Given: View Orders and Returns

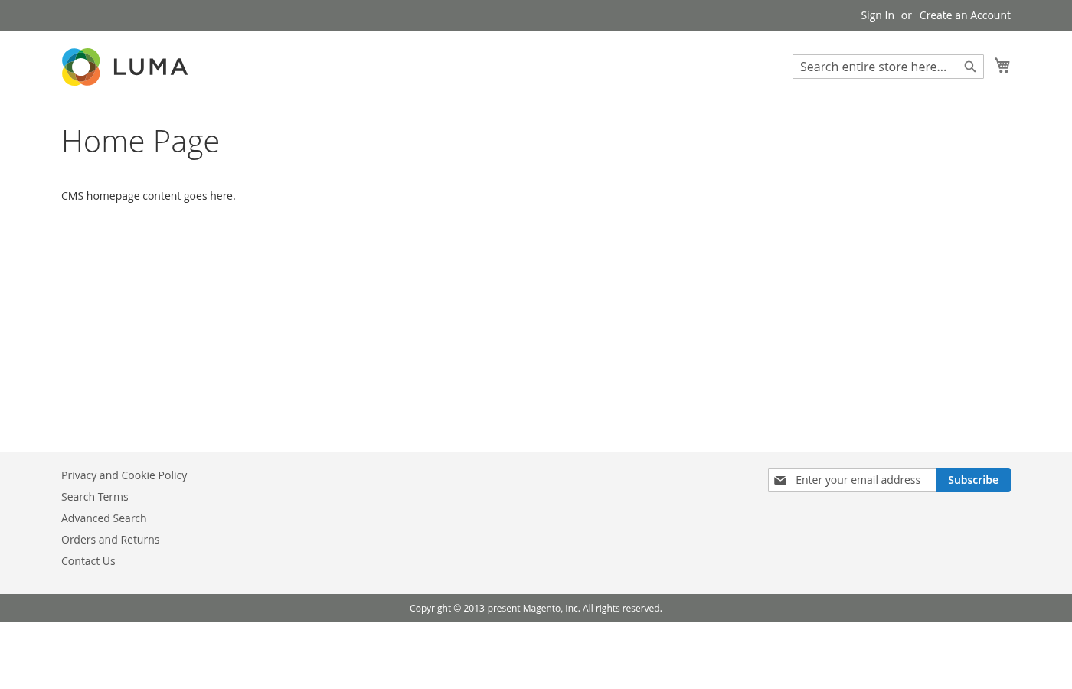Looking at the screenshot, I should pos(110,540).
